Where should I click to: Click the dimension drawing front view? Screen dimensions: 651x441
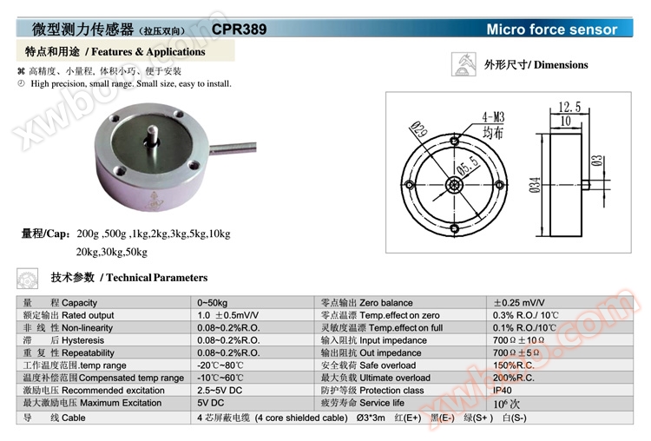pos(454,185)
